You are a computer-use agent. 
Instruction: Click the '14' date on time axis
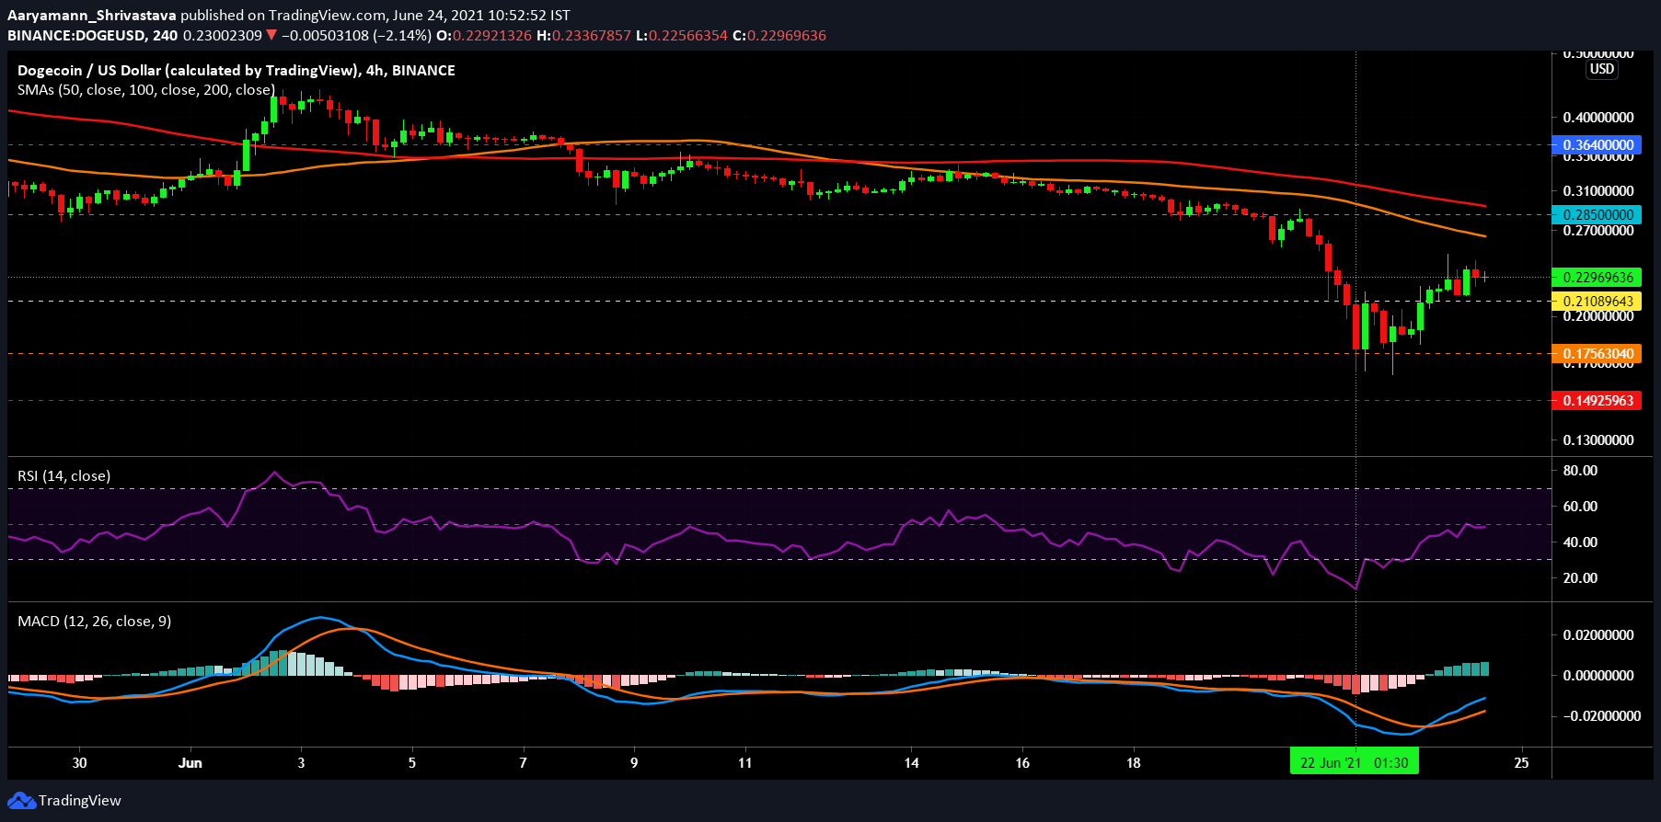911,763
